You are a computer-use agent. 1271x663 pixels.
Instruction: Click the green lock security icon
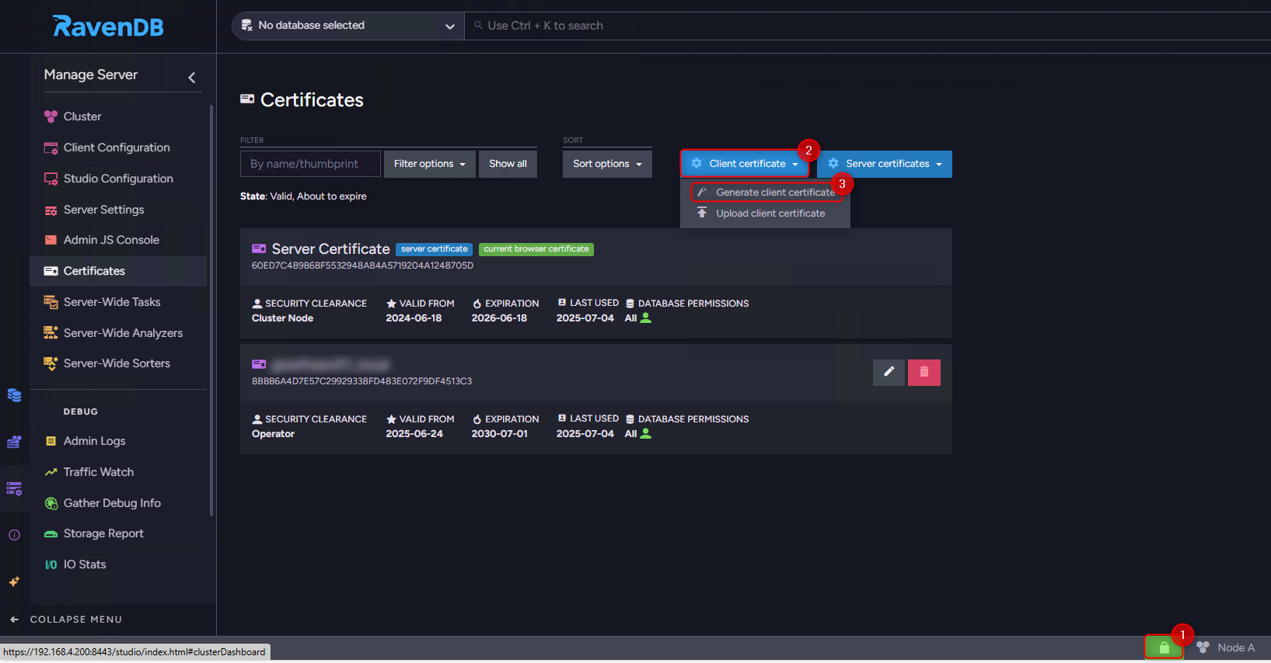(1164, 647)
